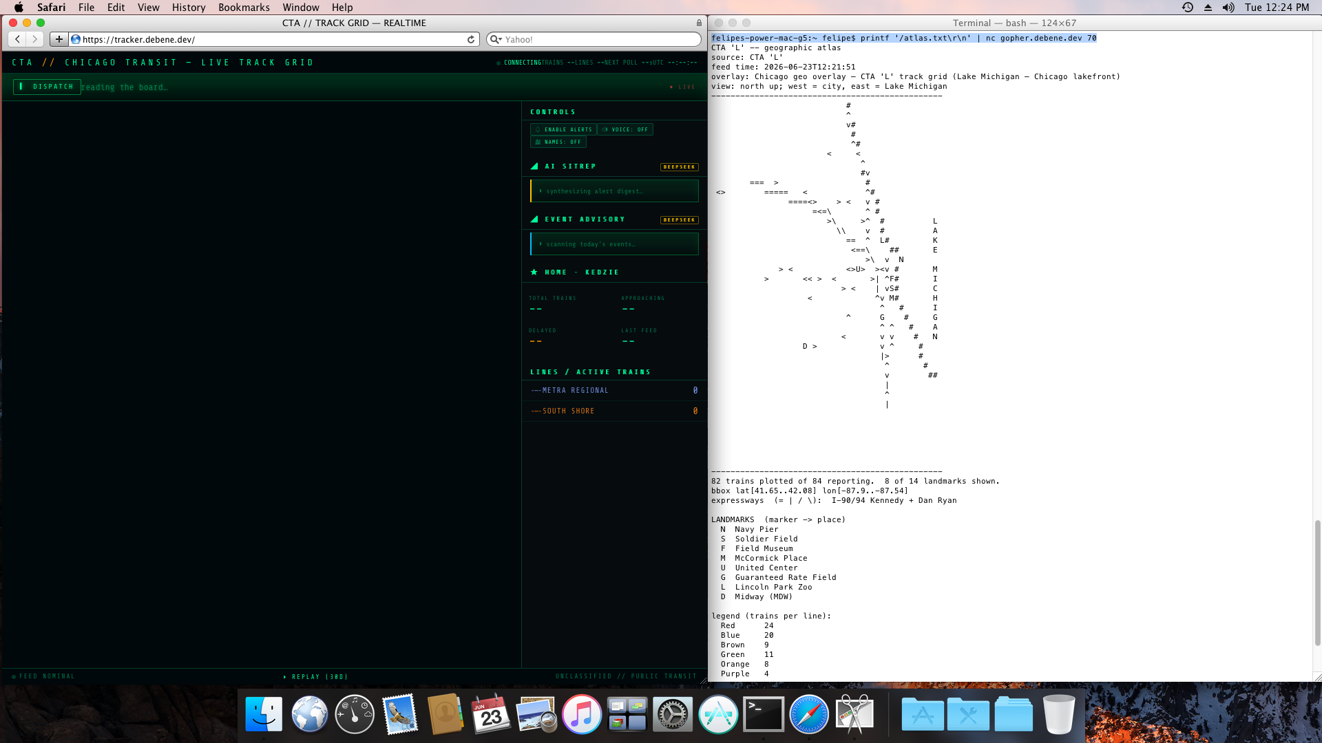Open Utilities folder in the Dock
The image size is (1322, 743).
point(968,714)
